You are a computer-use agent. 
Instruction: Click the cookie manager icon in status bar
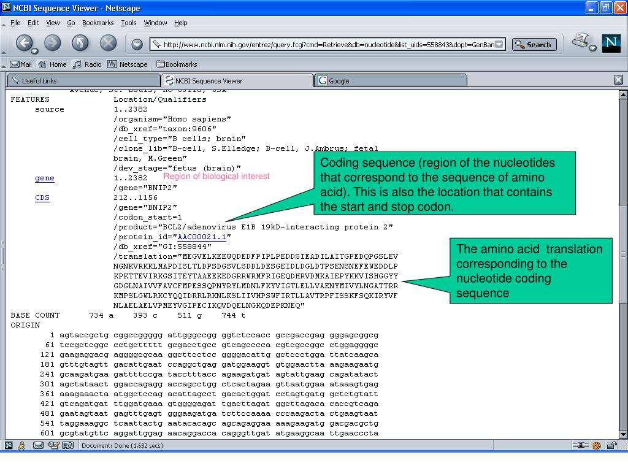pos(596,445)
